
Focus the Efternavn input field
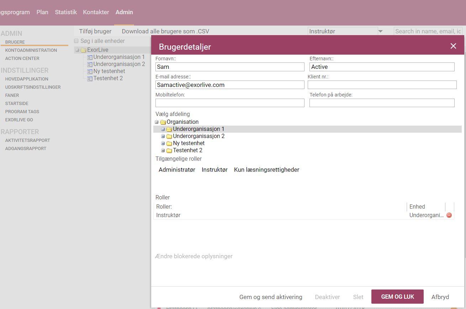[x=382, y=67]
